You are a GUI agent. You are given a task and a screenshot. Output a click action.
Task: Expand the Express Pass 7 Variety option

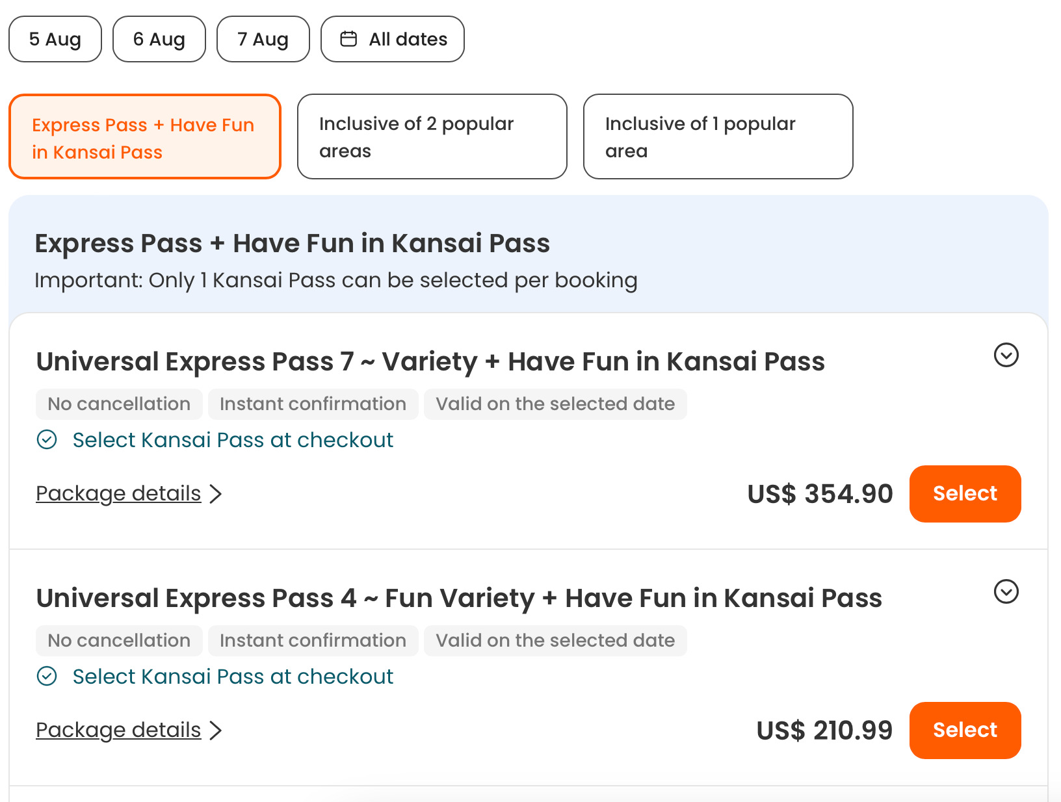pos(1006,356)
